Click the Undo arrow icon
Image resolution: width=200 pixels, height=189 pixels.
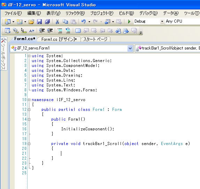(84, 21)
